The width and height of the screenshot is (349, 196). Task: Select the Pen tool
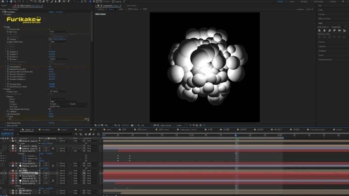tap(44, 1)
